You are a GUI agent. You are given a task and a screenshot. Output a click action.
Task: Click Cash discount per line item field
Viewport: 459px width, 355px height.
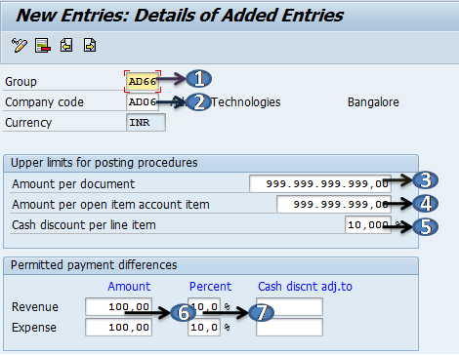click(x=368, y=224)
